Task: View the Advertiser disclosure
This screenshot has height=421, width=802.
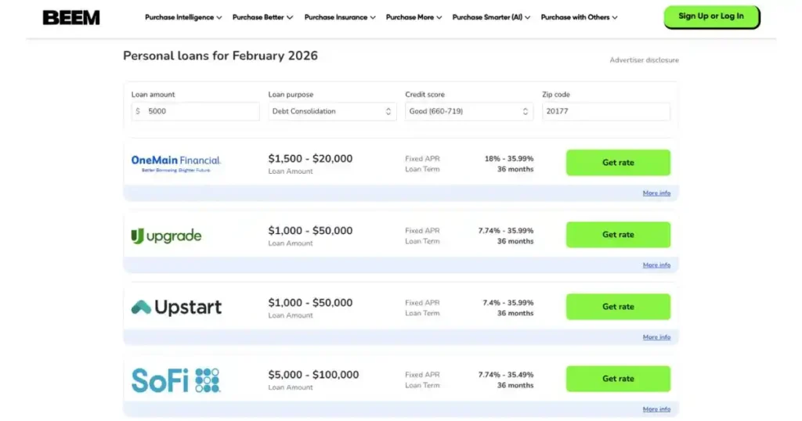Action: pyautogui.click(x=644, y=60)
